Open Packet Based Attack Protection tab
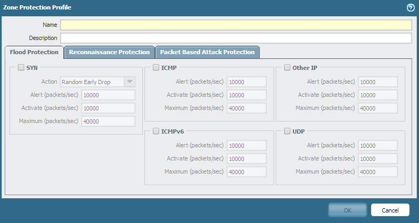The width and height of the screenshot is (419, 223). tap(207, 52)
